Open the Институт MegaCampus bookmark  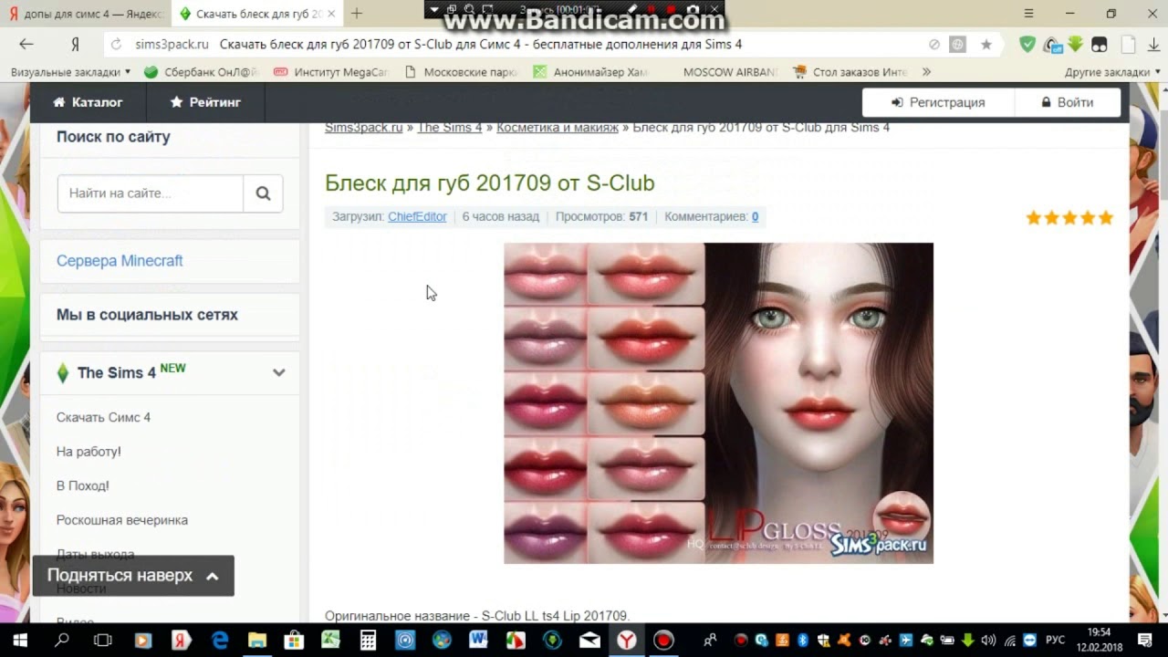click(331, 72)
